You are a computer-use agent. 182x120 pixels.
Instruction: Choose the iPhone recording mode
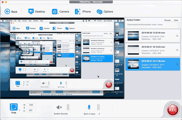click(83, 12)
